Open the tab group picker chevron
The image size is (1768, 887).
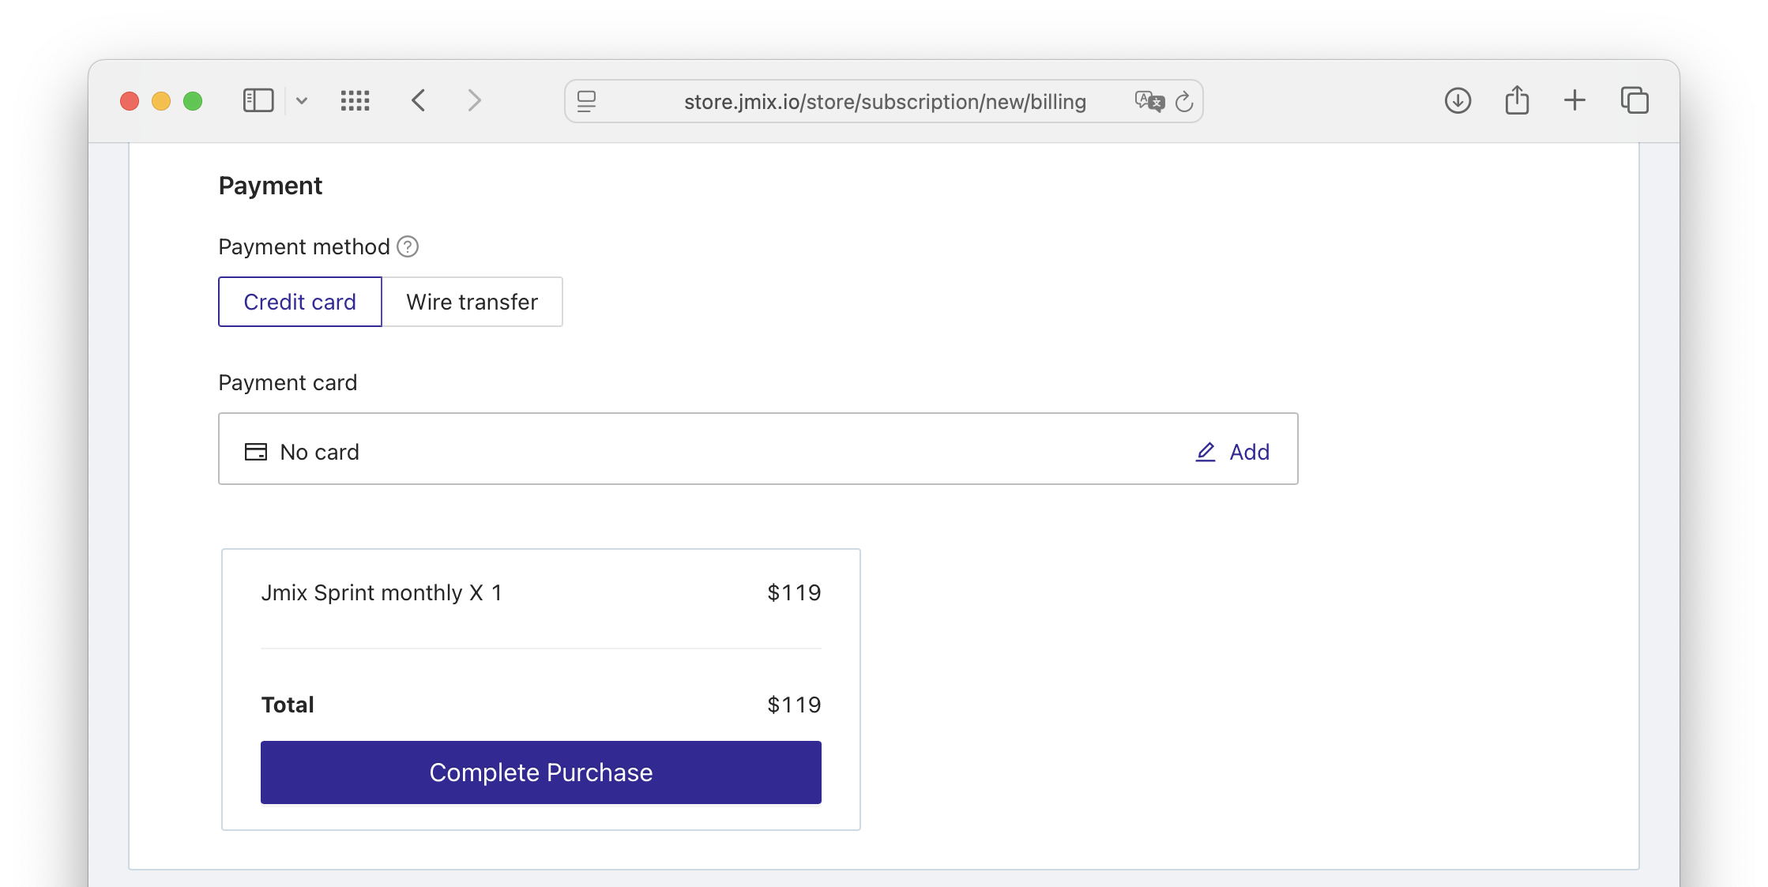tap(302, 101)
